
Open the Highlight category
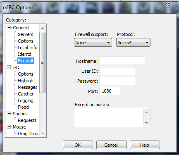[26, 81]
